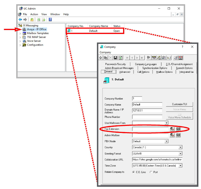Image resolution: width=201 pixels, height=189 pixels.
Task: Open the Action menu
Action: 34,14
